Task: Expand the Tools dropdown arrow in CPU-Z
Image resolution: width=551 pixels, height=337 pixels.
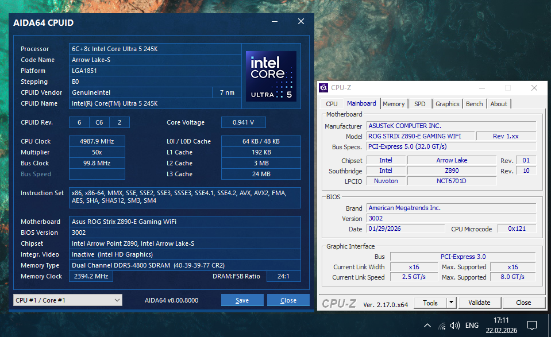Action: pos(451,303)
